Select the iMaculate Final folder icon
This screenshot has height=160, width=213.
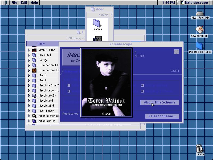(x=34, y=85)
